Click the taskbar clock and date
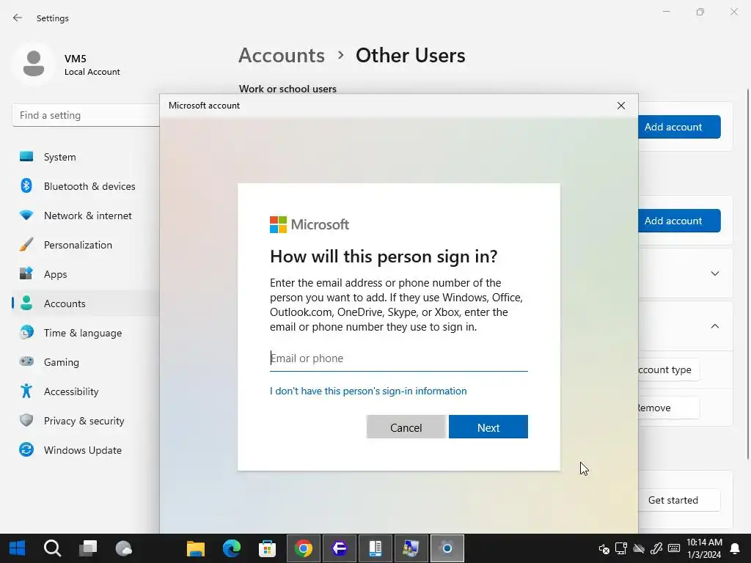Screen dimensions: 751x563 pyautogui.click(x=704, y=548)
